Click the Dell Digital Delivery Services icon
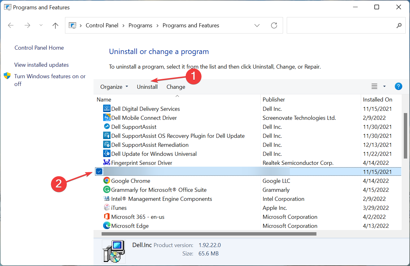The width and height of the screenshot is (410, 266). click(x=107, y=109)
